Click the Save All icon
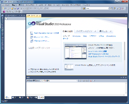129x104 pixels. pos(18,8)
